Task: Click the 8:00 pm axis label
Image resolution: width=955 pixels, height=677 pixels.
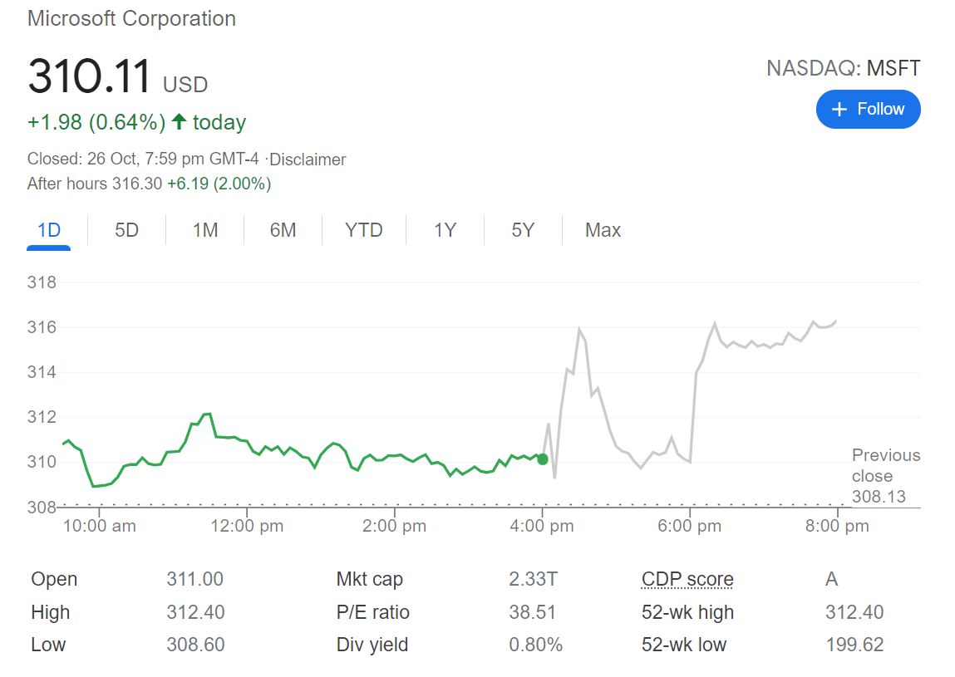Action: tap(837, 526)
